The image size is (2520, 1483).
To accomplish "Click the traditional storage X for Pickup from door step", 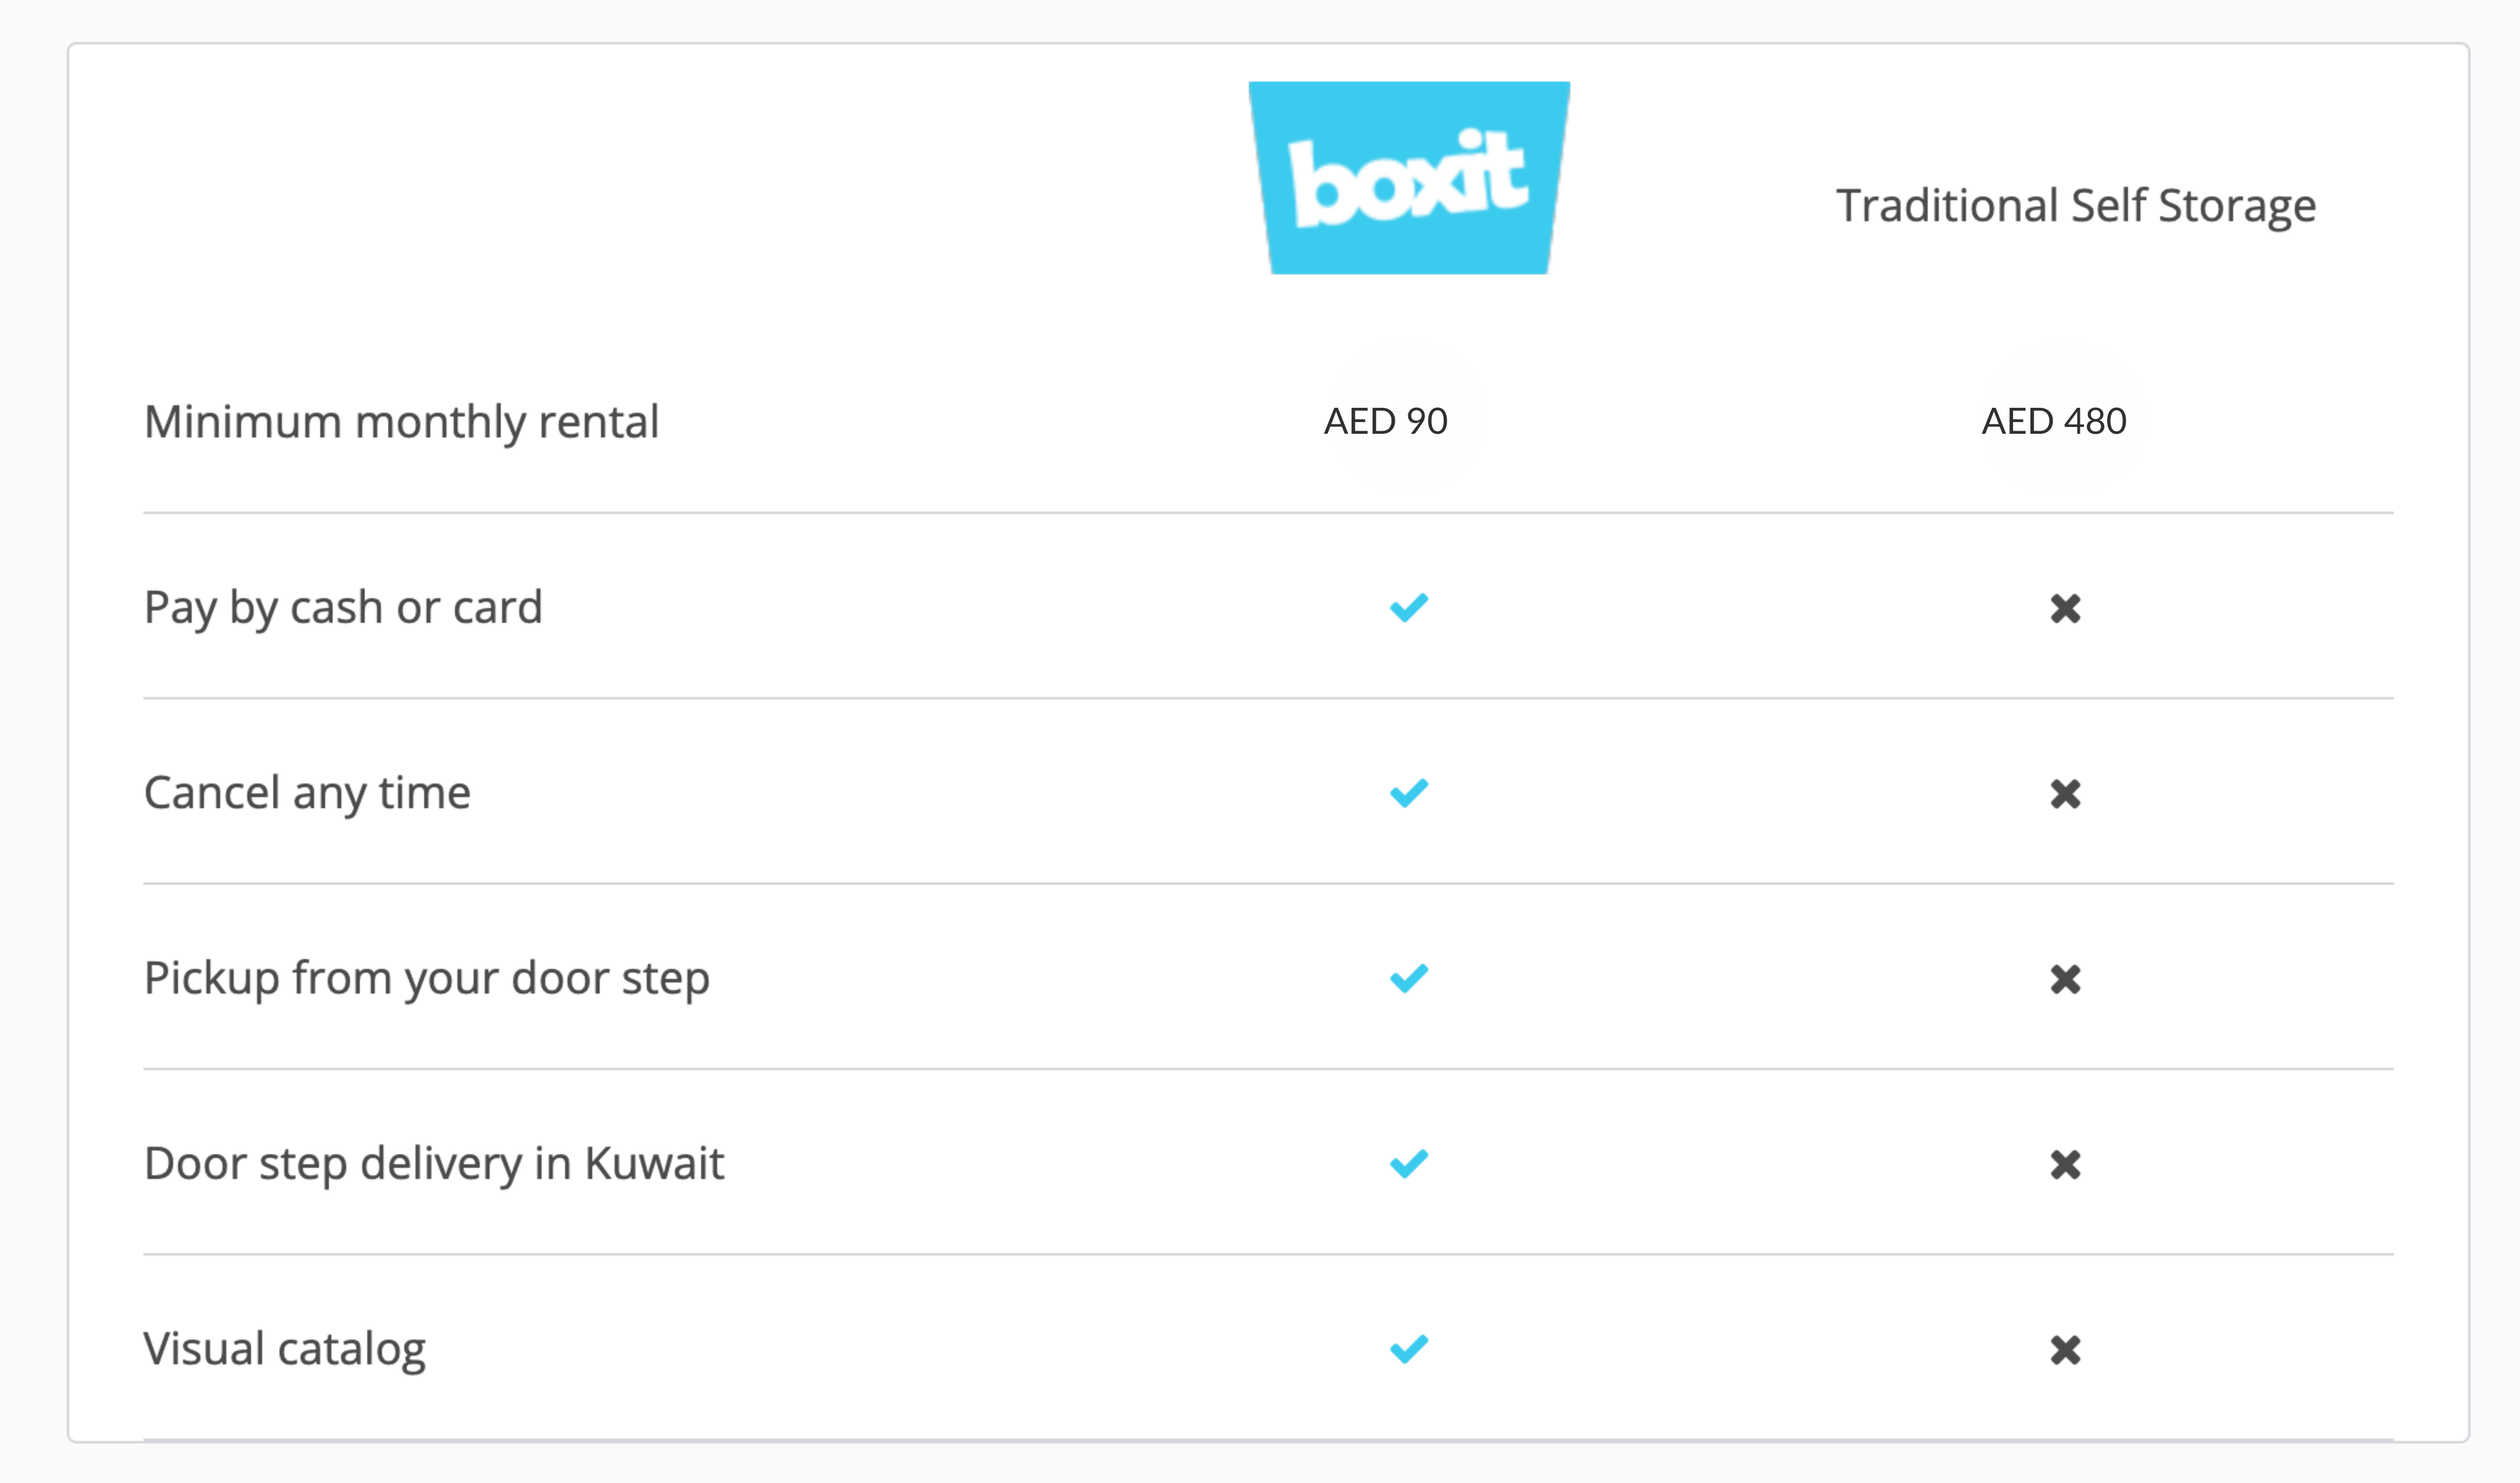I will (x=2066, y=979).
